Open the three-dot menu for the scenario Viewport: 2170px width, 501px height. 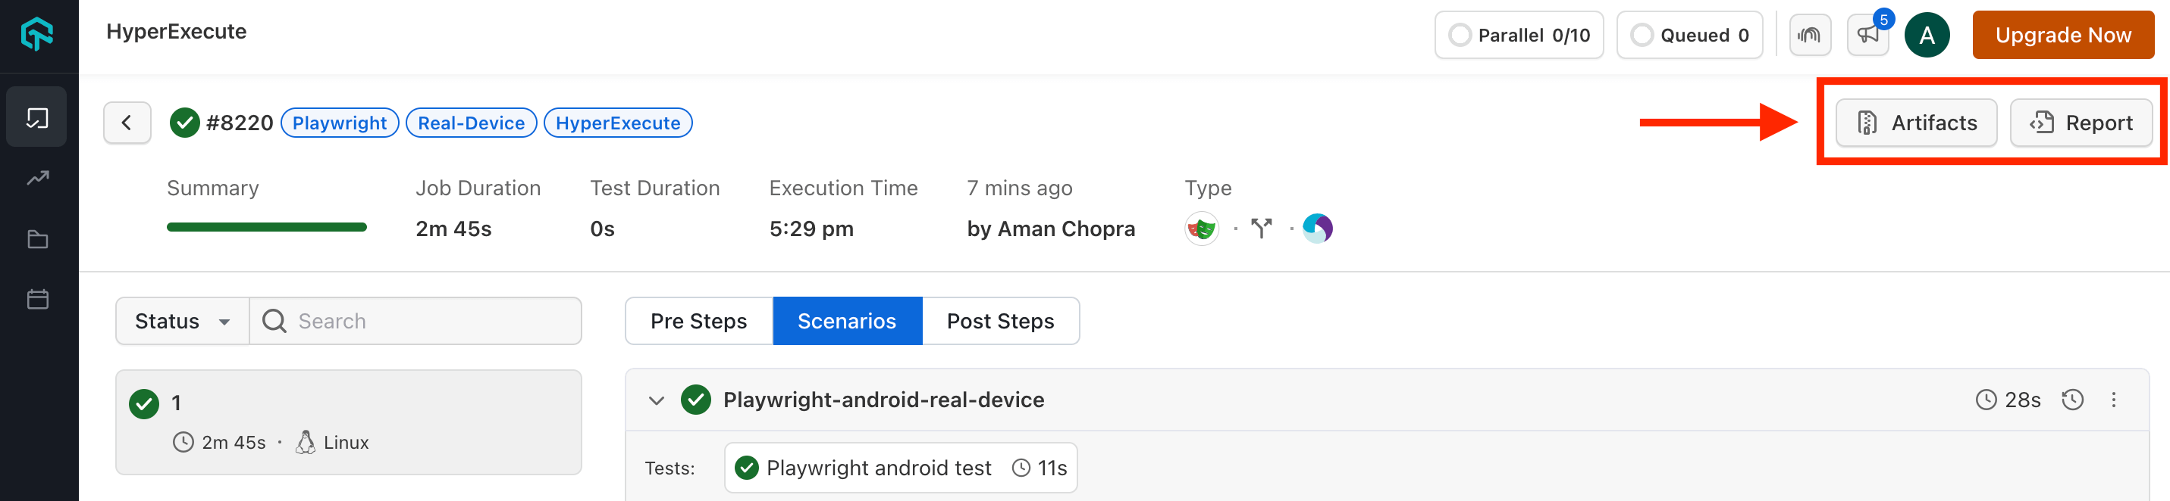2114,400
